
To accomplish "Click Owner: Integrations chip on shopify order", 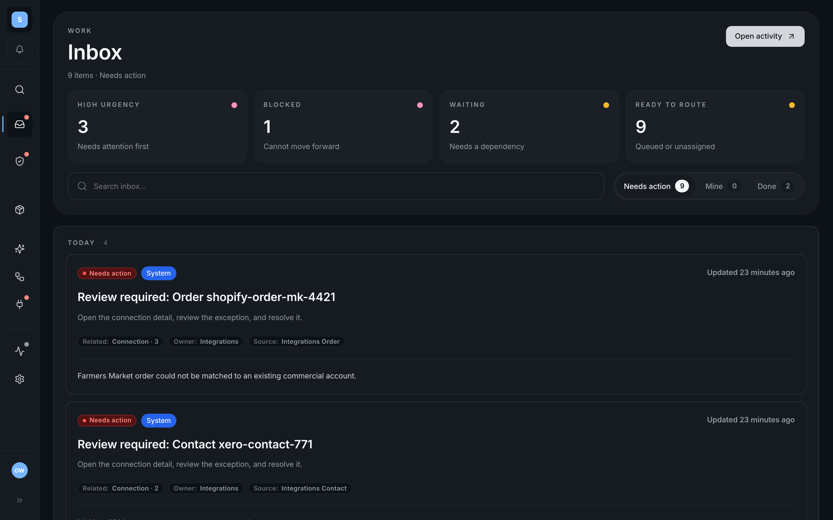I will (x=205, y=341).
